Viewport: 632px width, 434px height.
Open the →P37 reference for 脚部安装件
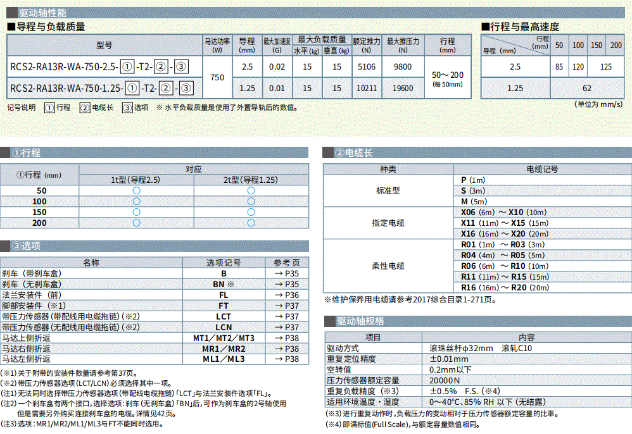287,306
